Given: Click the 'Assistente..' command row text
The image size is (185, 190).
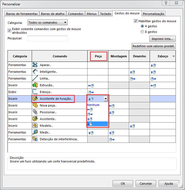Looking at the screenshot, I should [48, 119].
